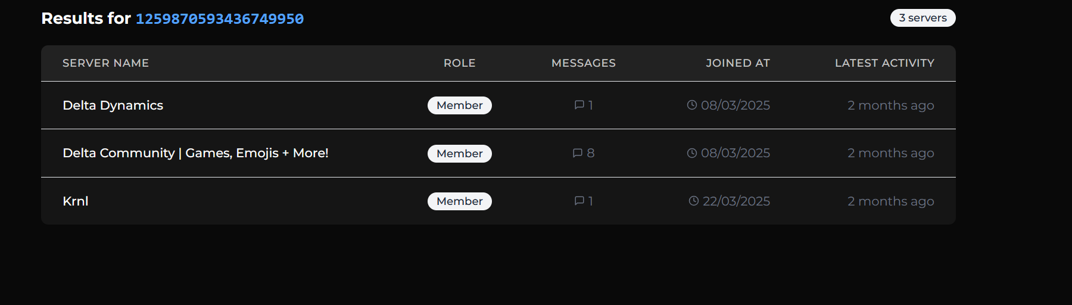Viewport: 1072px width, 305px height.
Task: Click the 3 servers count badge
Action: click(923, 18)
